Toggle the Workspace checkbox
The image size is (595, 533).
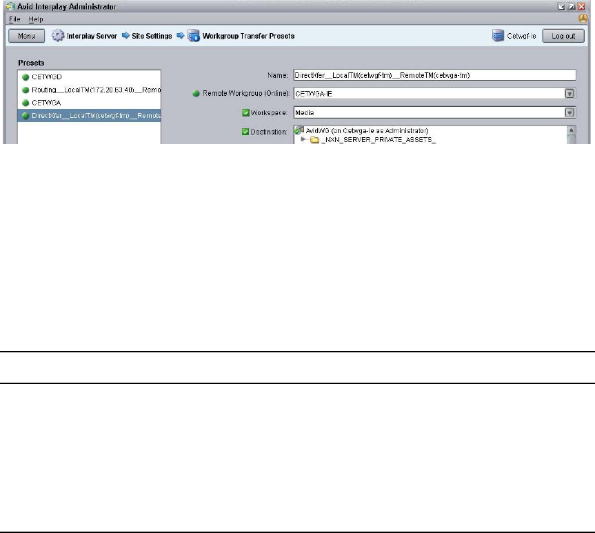coord(245,113)
